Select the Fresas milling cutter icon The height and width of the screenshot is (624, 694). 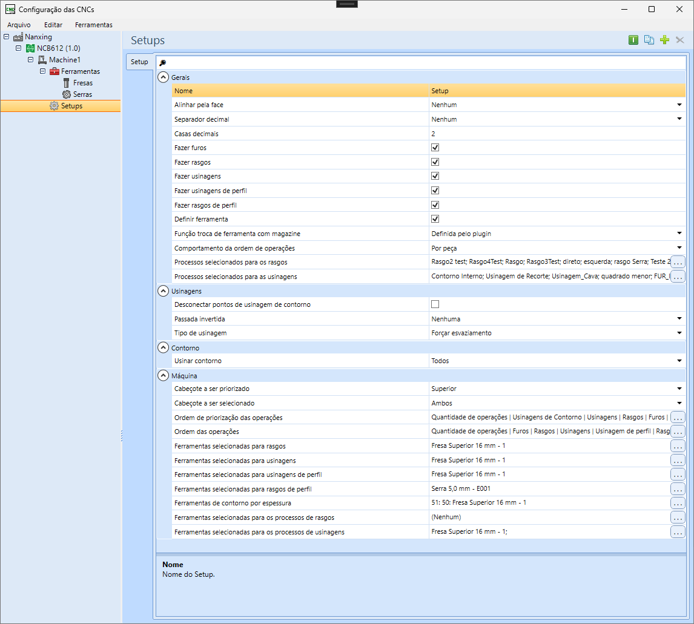pos(67,83)
